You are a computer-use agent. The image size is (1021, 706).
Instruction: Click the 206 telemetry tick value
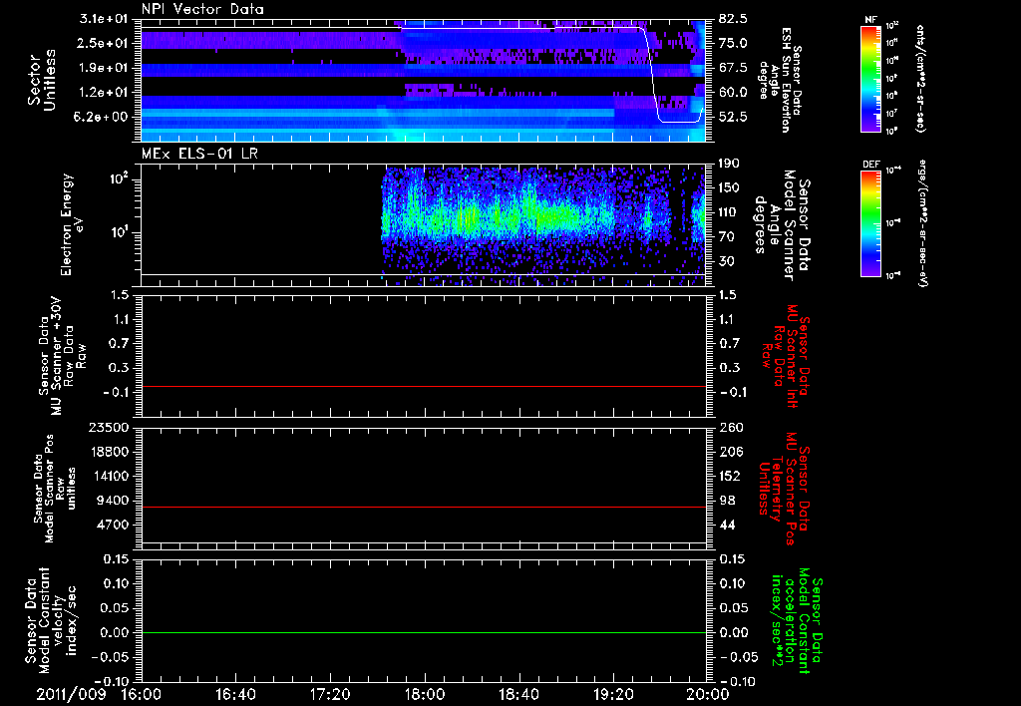[x=729, y=452]
